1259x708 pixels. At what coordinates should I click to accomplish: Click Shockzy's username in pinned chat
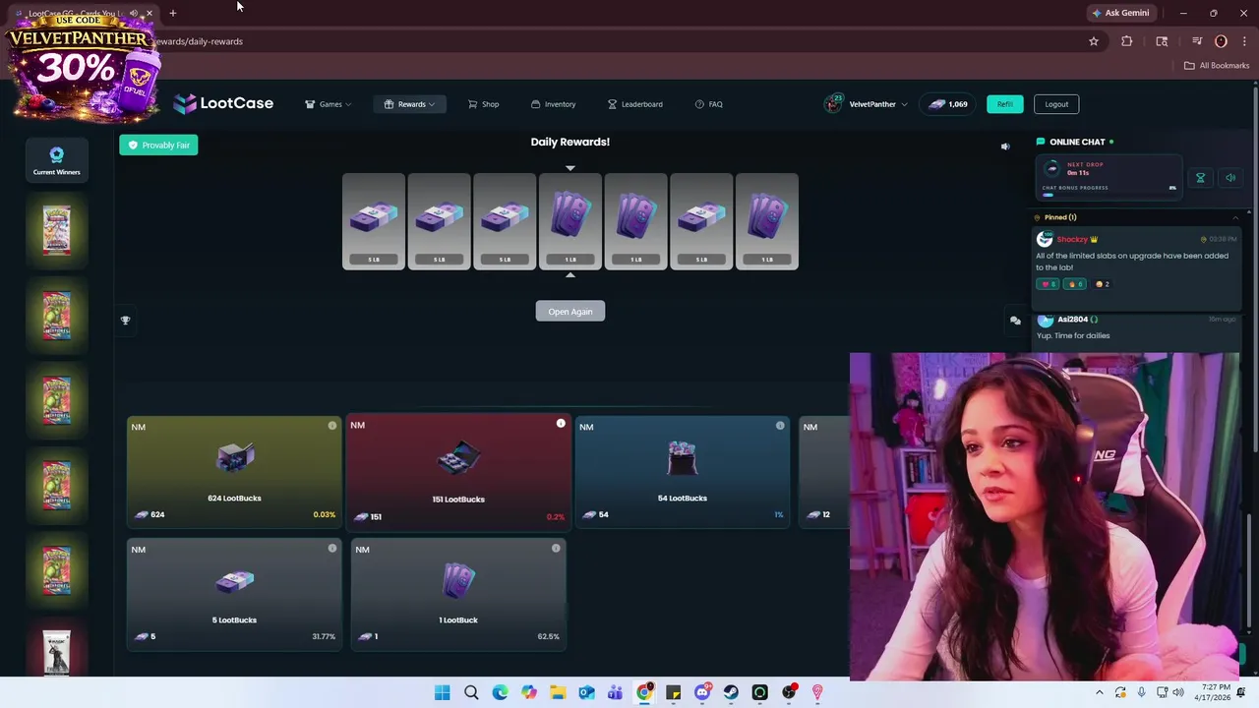click(x=1072, y=239)
